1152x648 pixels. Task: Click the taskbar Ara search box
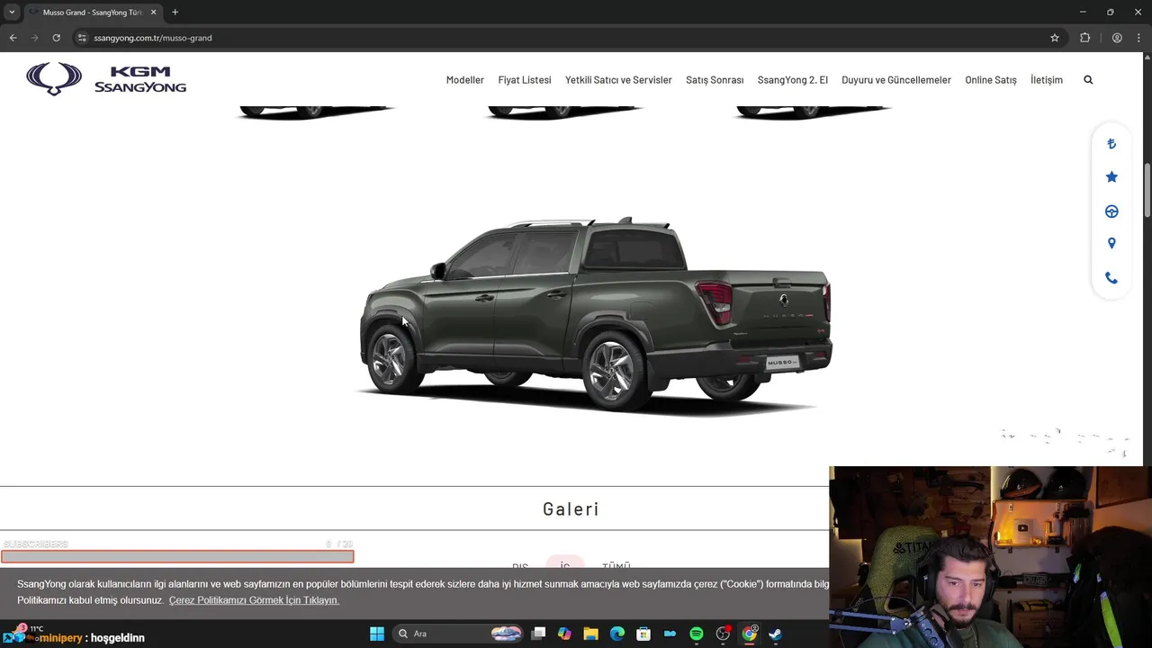coord(460,634)
